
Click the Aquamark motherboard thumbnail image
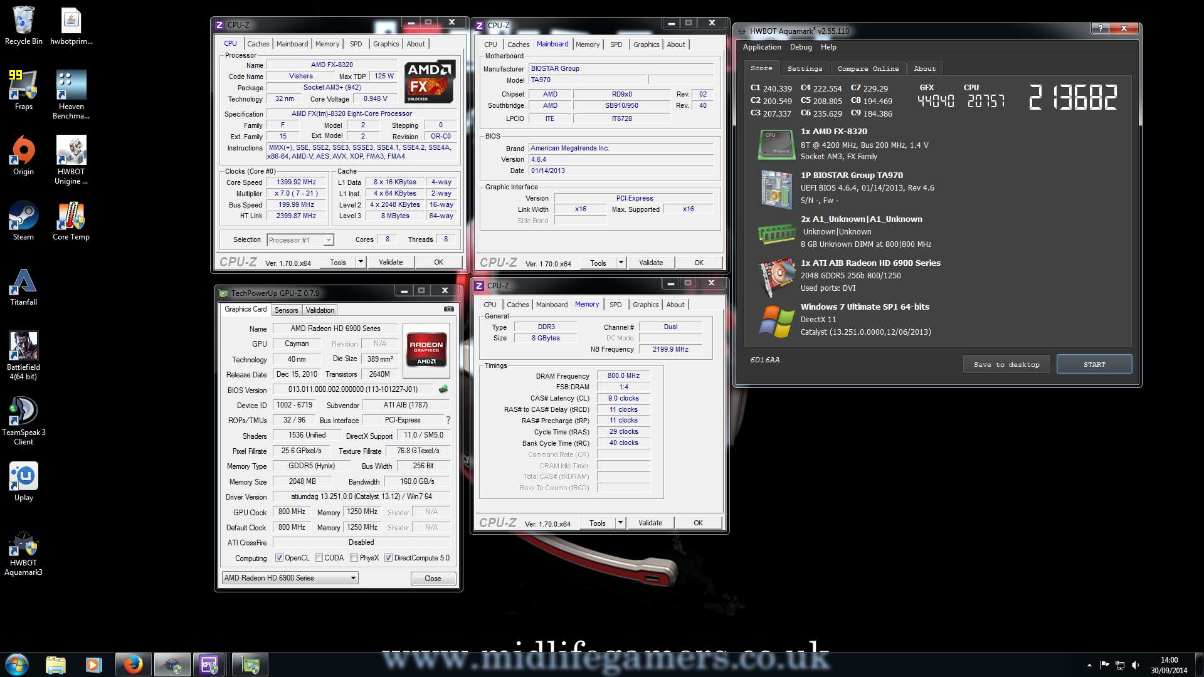click(x=776, y=189)
